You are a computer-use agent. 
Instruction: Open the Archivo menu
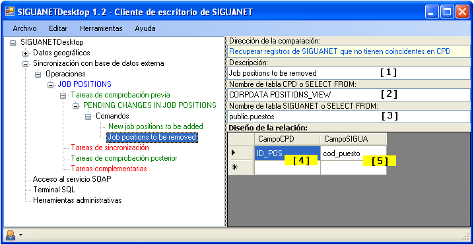[24, 29]
